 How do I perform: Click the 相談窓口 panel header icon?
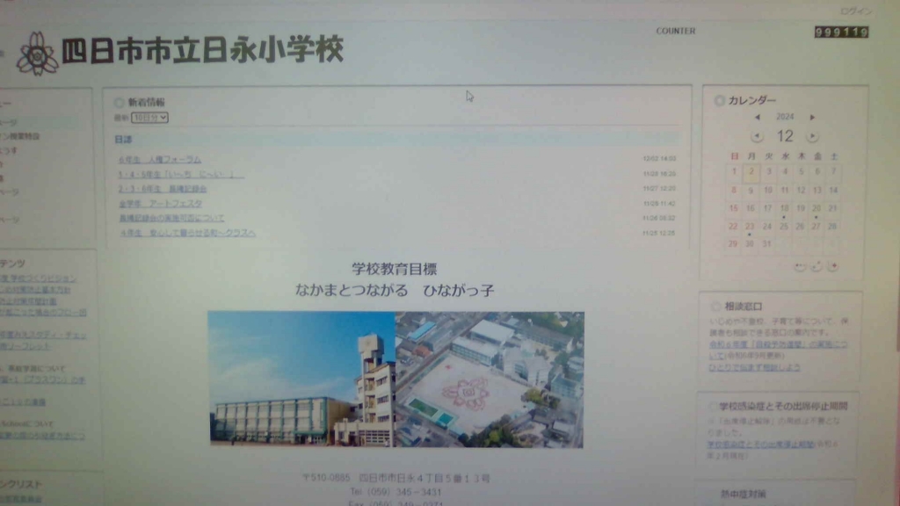(x=715, y=307)
